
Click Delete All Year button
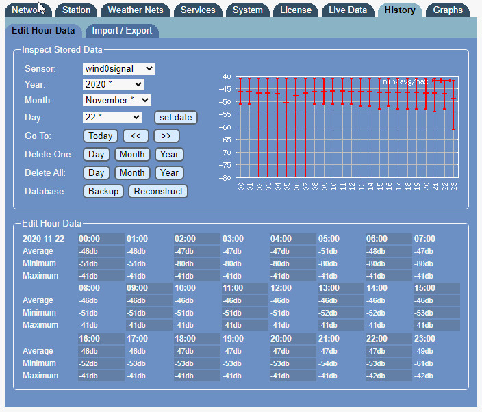169,172
